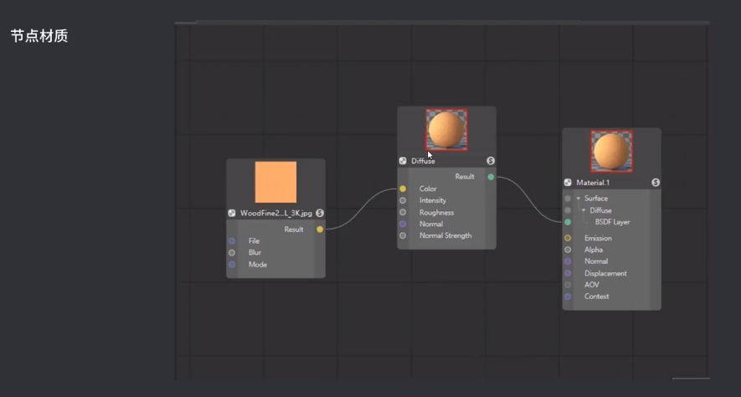Click the Material.1 sphere preview thumbnail

point(611,152)
